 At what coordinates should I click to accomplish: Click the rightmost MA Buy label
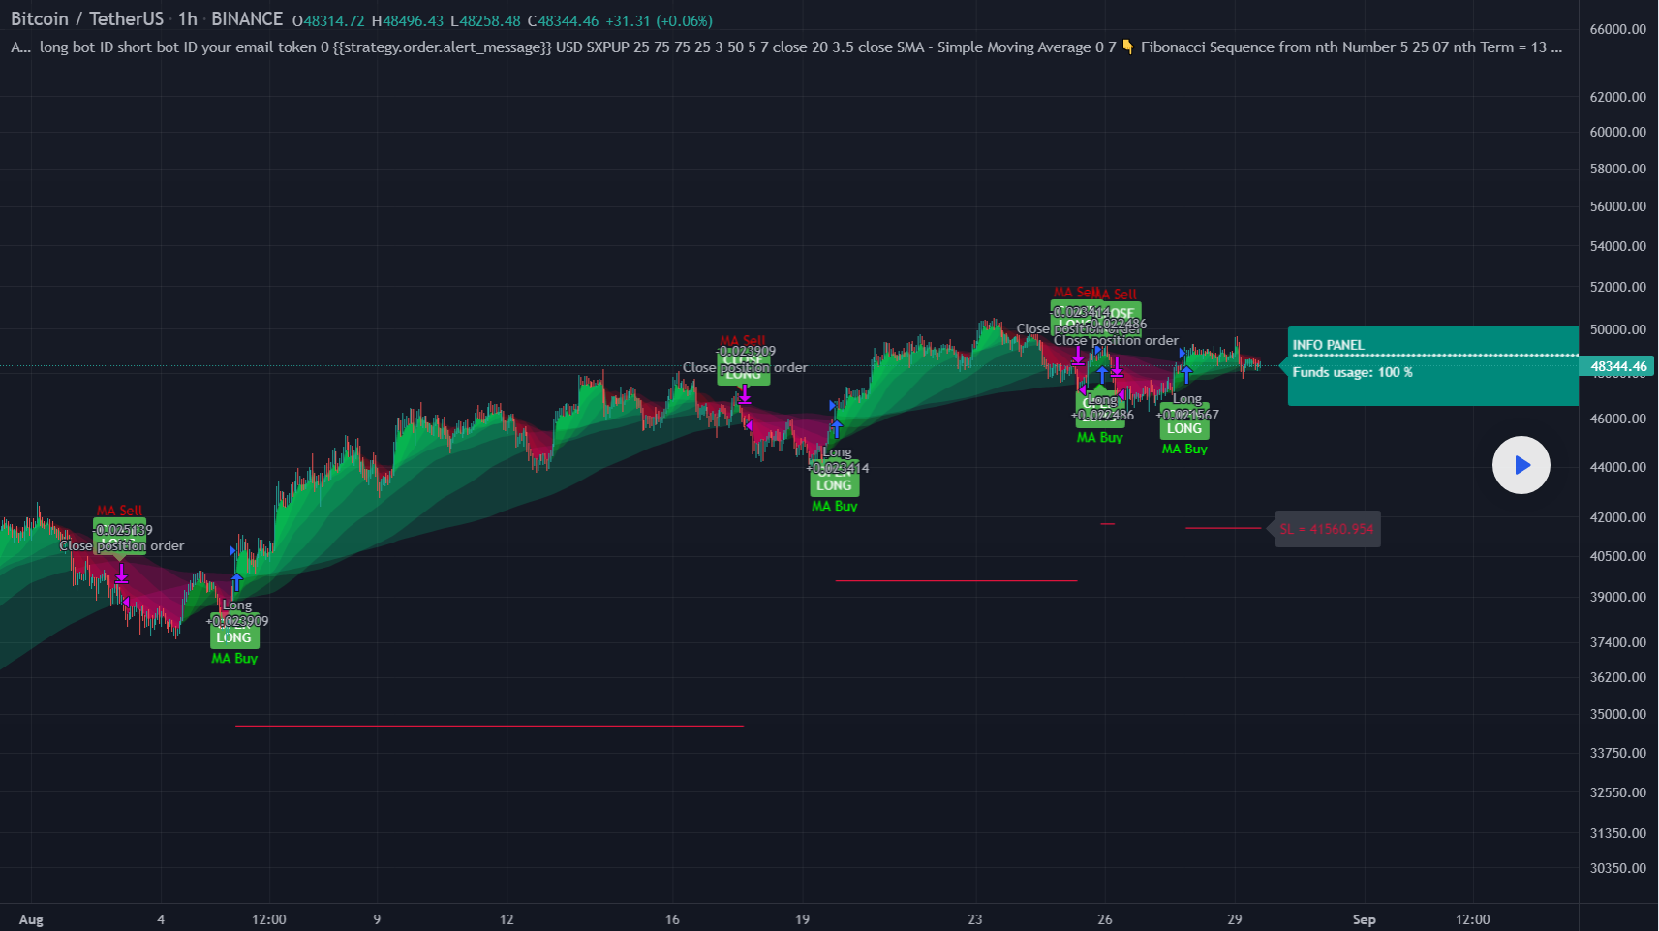1184,449
